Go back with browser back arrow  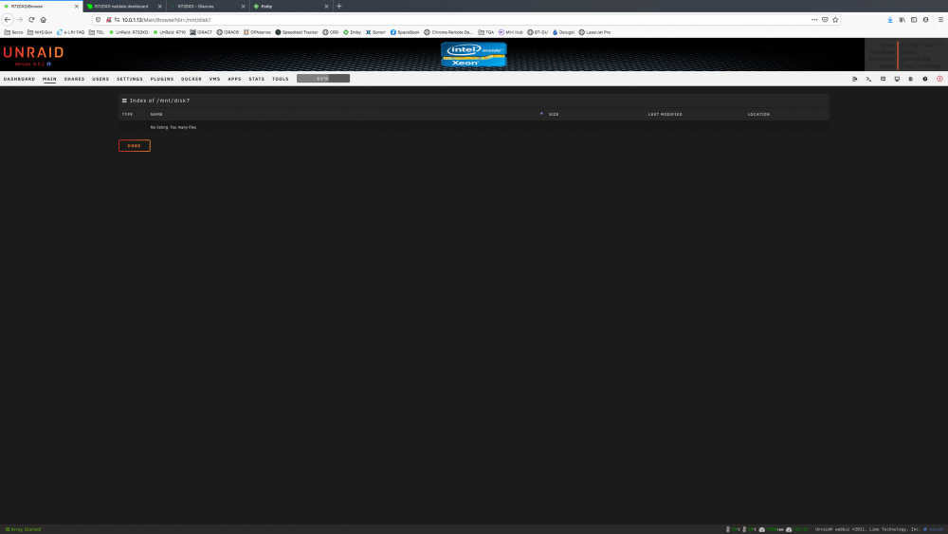[8, 19]
